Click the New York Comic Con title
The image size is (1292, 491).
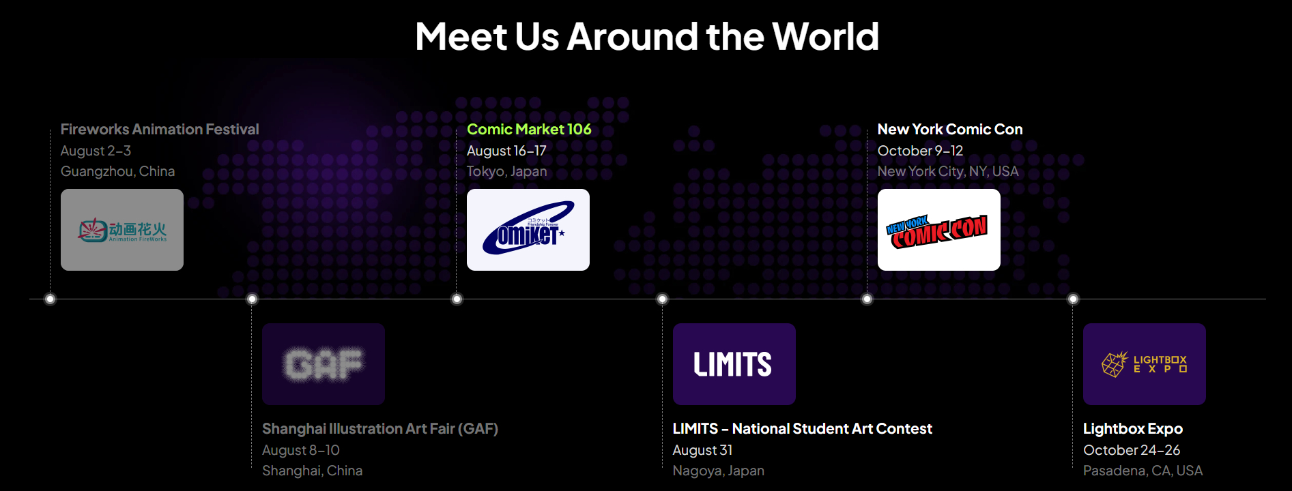click(x=950, y=130)
